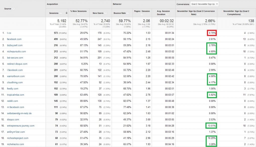Open the Bounce Rate help icon
The width and height of the screenshot is (256, 147).
click(x=128, y=13)
